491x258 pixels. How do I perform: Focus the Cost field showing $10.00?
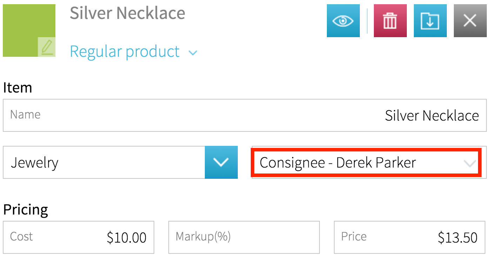click(79, 237)
